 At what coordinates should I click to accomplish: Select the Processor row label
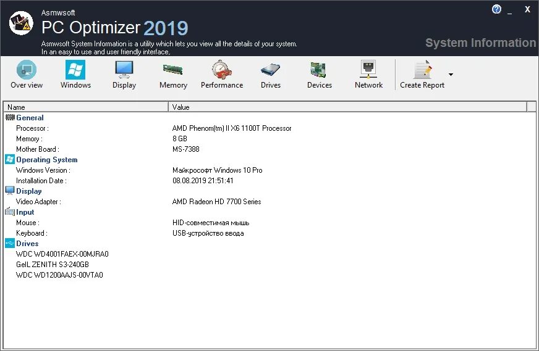pos(32,128)
